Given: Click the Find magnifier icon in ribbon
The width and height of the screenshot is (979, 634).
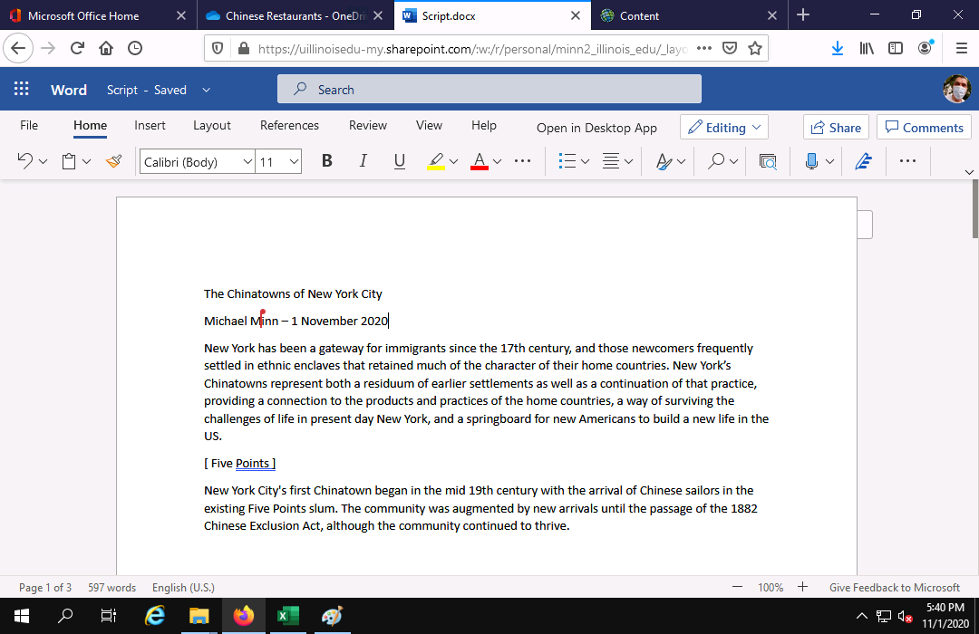Looking at the screenshot, I should click(716, 161).
